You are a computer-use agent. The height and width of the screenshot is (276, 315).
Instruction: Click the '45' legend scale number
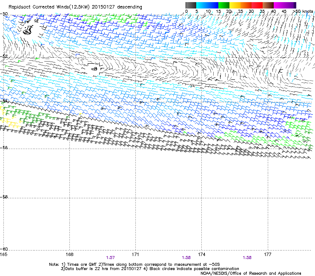284,11
